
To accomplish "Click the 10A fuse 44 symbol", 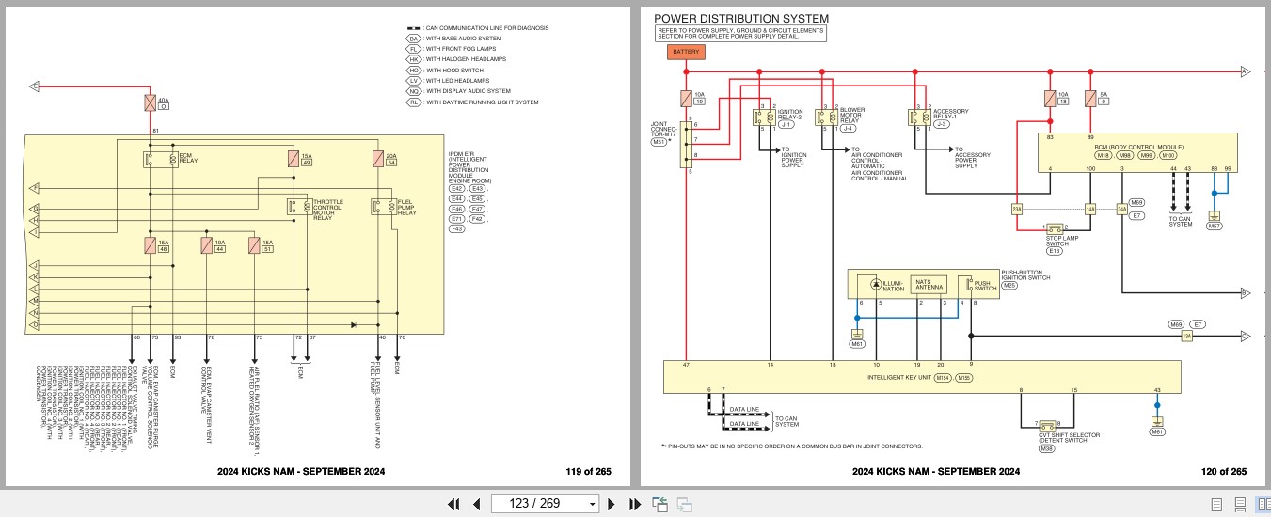I will (x=207, y=245).
